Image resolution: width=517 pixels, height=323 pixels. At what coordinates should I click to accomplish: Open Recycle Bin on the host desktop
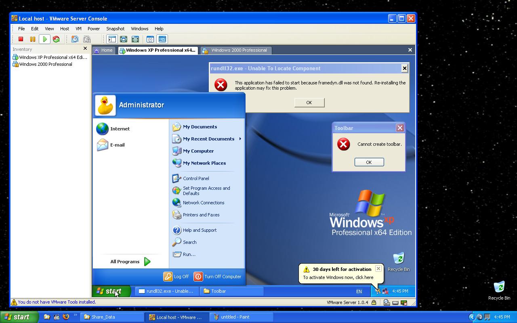499,290
